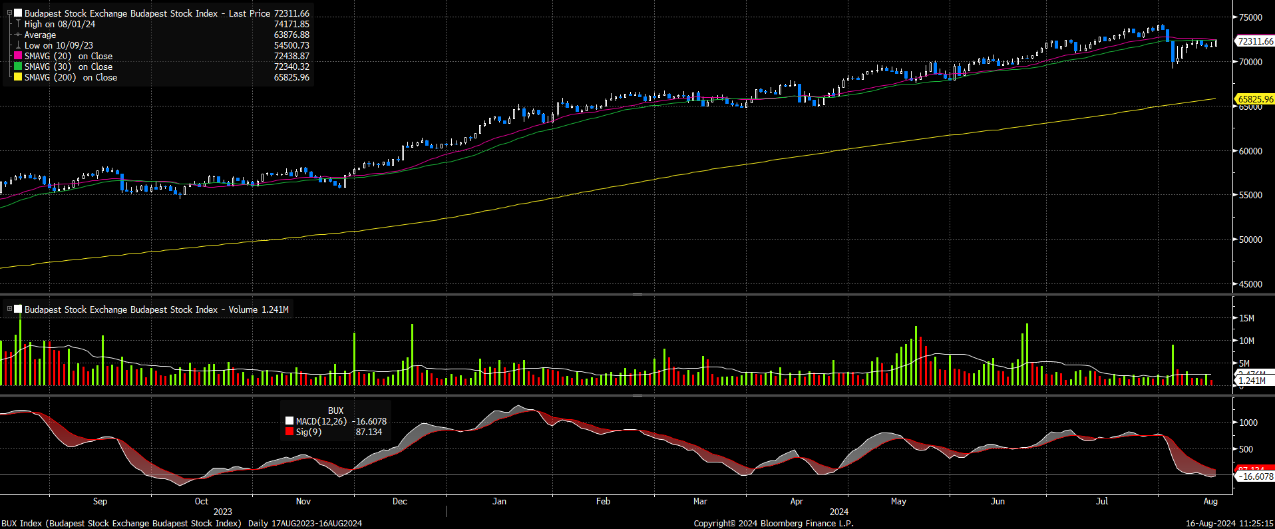
Task: Click the 'Jul' month label on time axis
Action: click(1102, 501)
